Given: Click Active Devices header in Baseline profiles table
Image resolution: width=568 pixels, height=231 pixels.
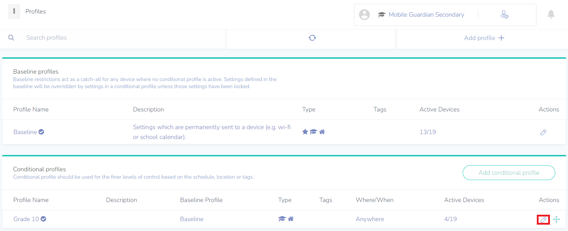Looking at the screenshot, I should click(439, 109).
